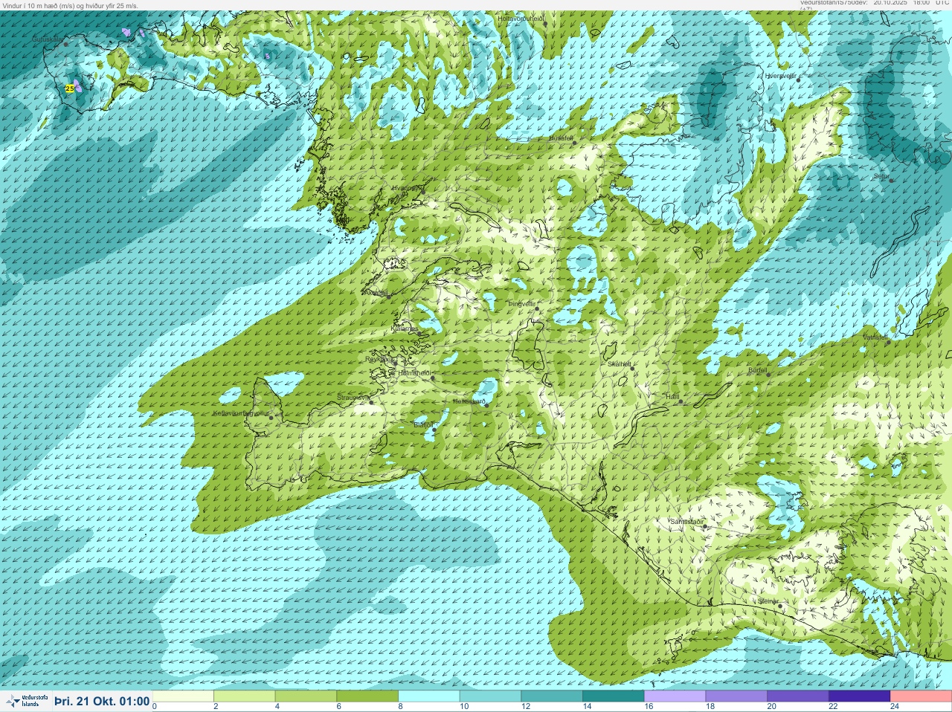Click the Skálholt station marker
Image resolution: width=952 pixels, height=712 pixels.
(x=631, y=368)
